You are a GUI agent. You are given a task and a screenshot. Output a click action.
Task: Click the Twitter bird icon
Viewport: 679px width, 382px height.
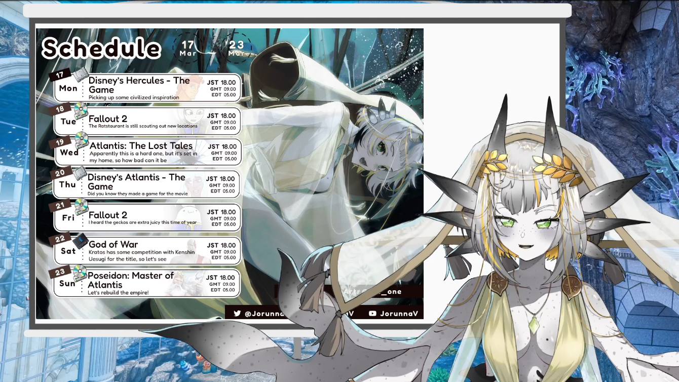[x=237, y=313]
